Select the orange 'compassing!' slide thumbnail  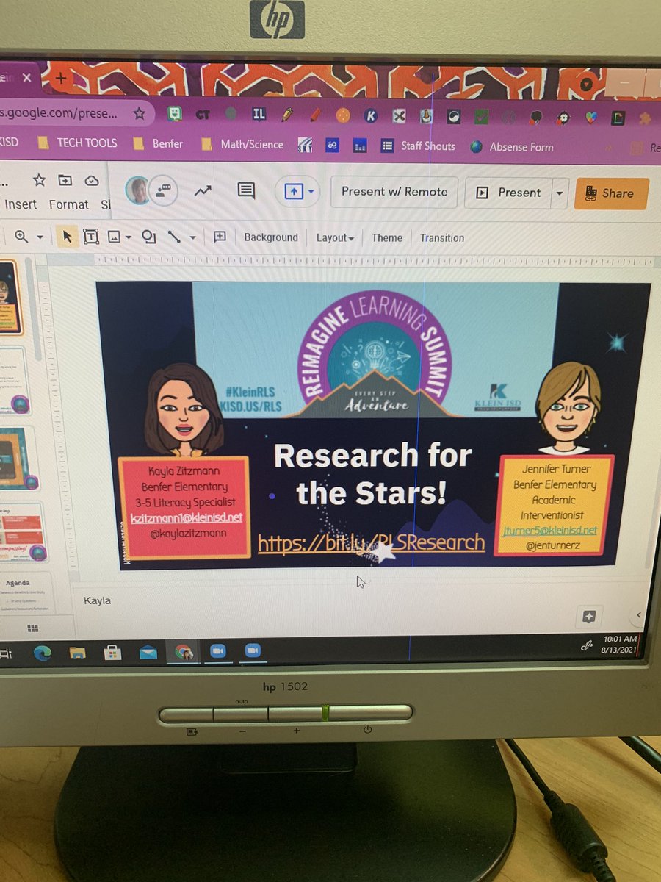point(23,532)
